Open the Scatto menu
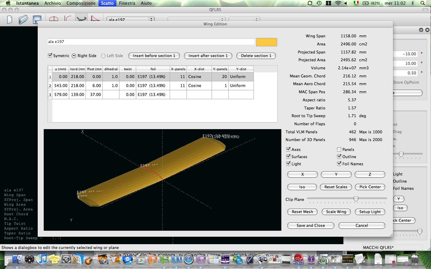 point(107,3)
